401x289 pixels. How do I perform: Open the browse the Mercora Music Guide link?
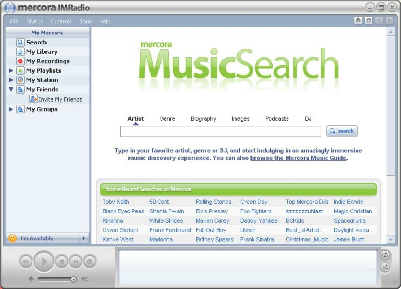pos(298,158)
